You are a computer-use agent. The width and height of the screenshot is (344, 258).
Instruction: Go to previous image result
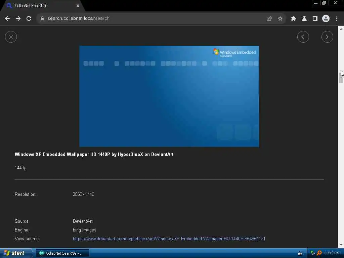point(303,37)
